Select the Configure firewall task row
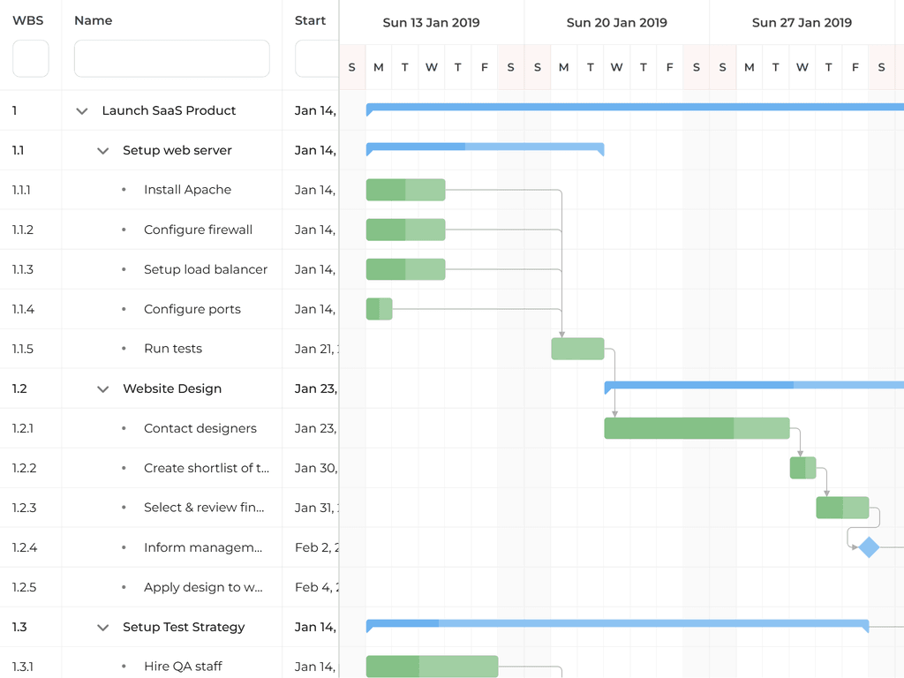Viewport: 904px width, 678px height. point(198,230)
